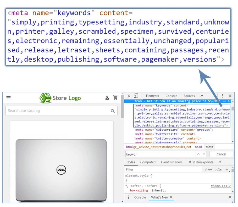238x207 pixels.
Task: Click the Elements panel scrollbar
Action: coord(233,109)
